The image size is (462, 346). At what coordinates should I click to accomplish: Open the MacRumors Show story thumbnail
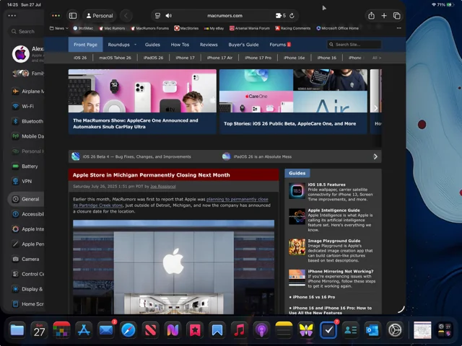point(142,91)
